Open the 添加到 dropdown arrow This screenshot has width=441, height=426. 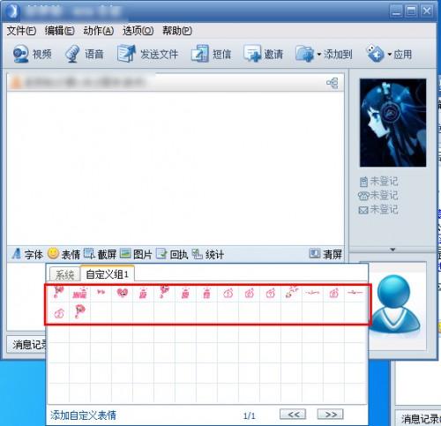(x=319, y=55)
